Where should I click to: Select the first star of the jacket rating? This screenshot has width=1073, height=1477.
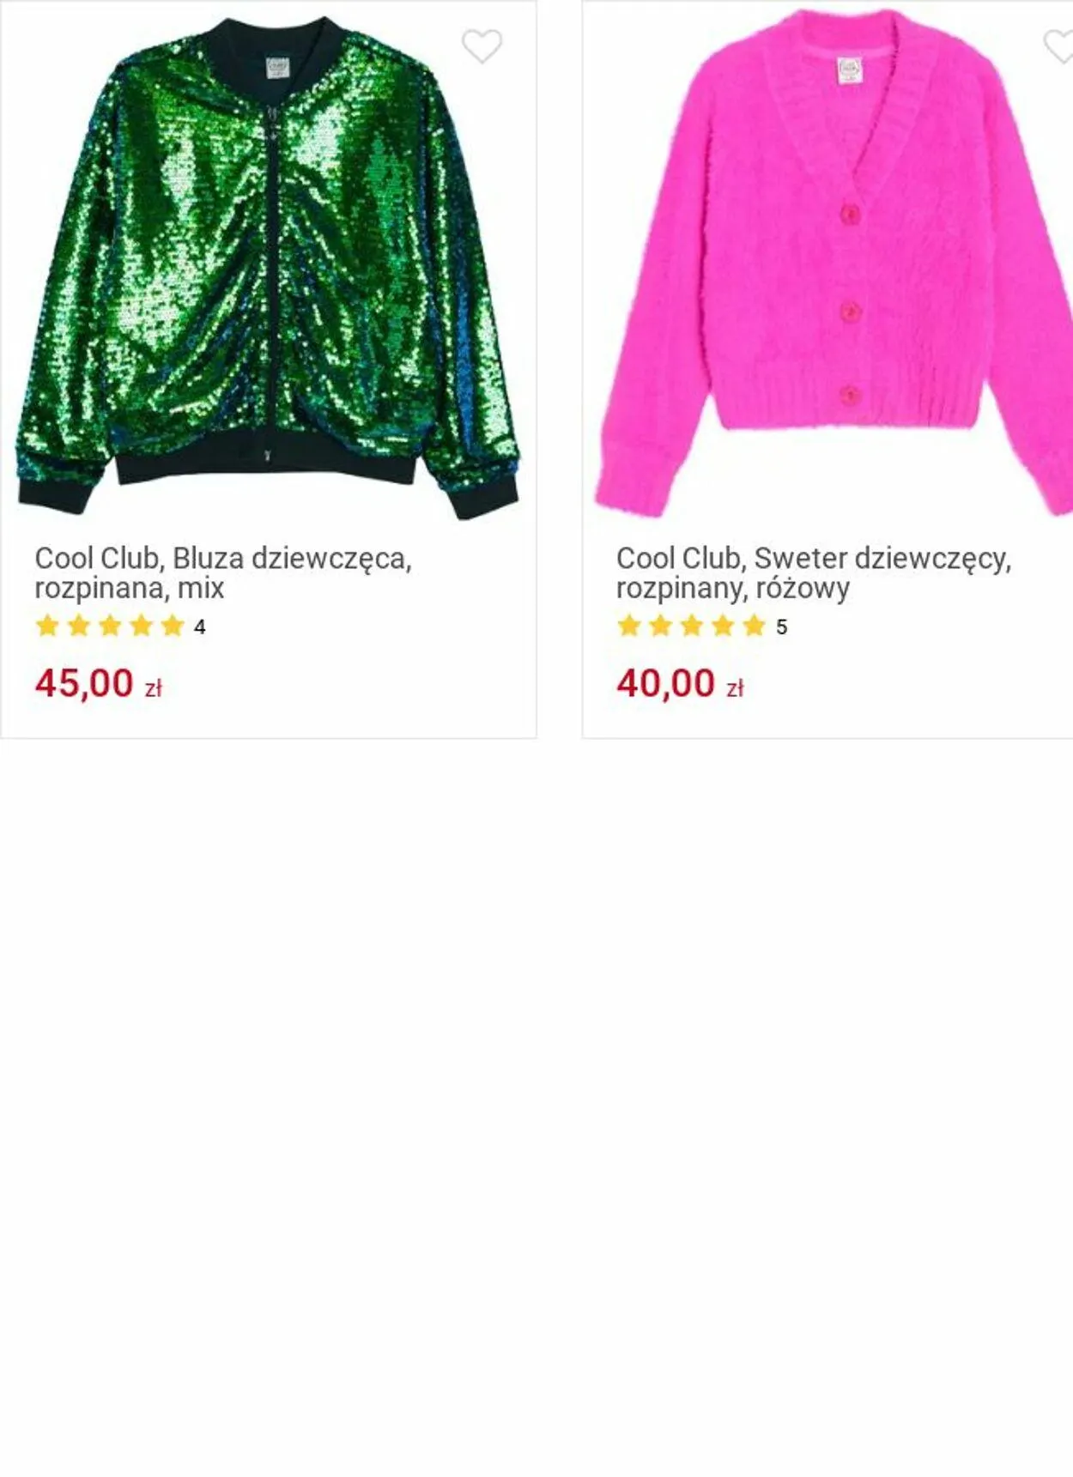click(x=47, y=626)
